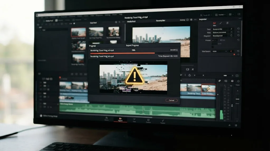Viewport: 270px width, 151px height.
Task: Select the person clip thumbnail in the media pool
Action: pos(114,31)
